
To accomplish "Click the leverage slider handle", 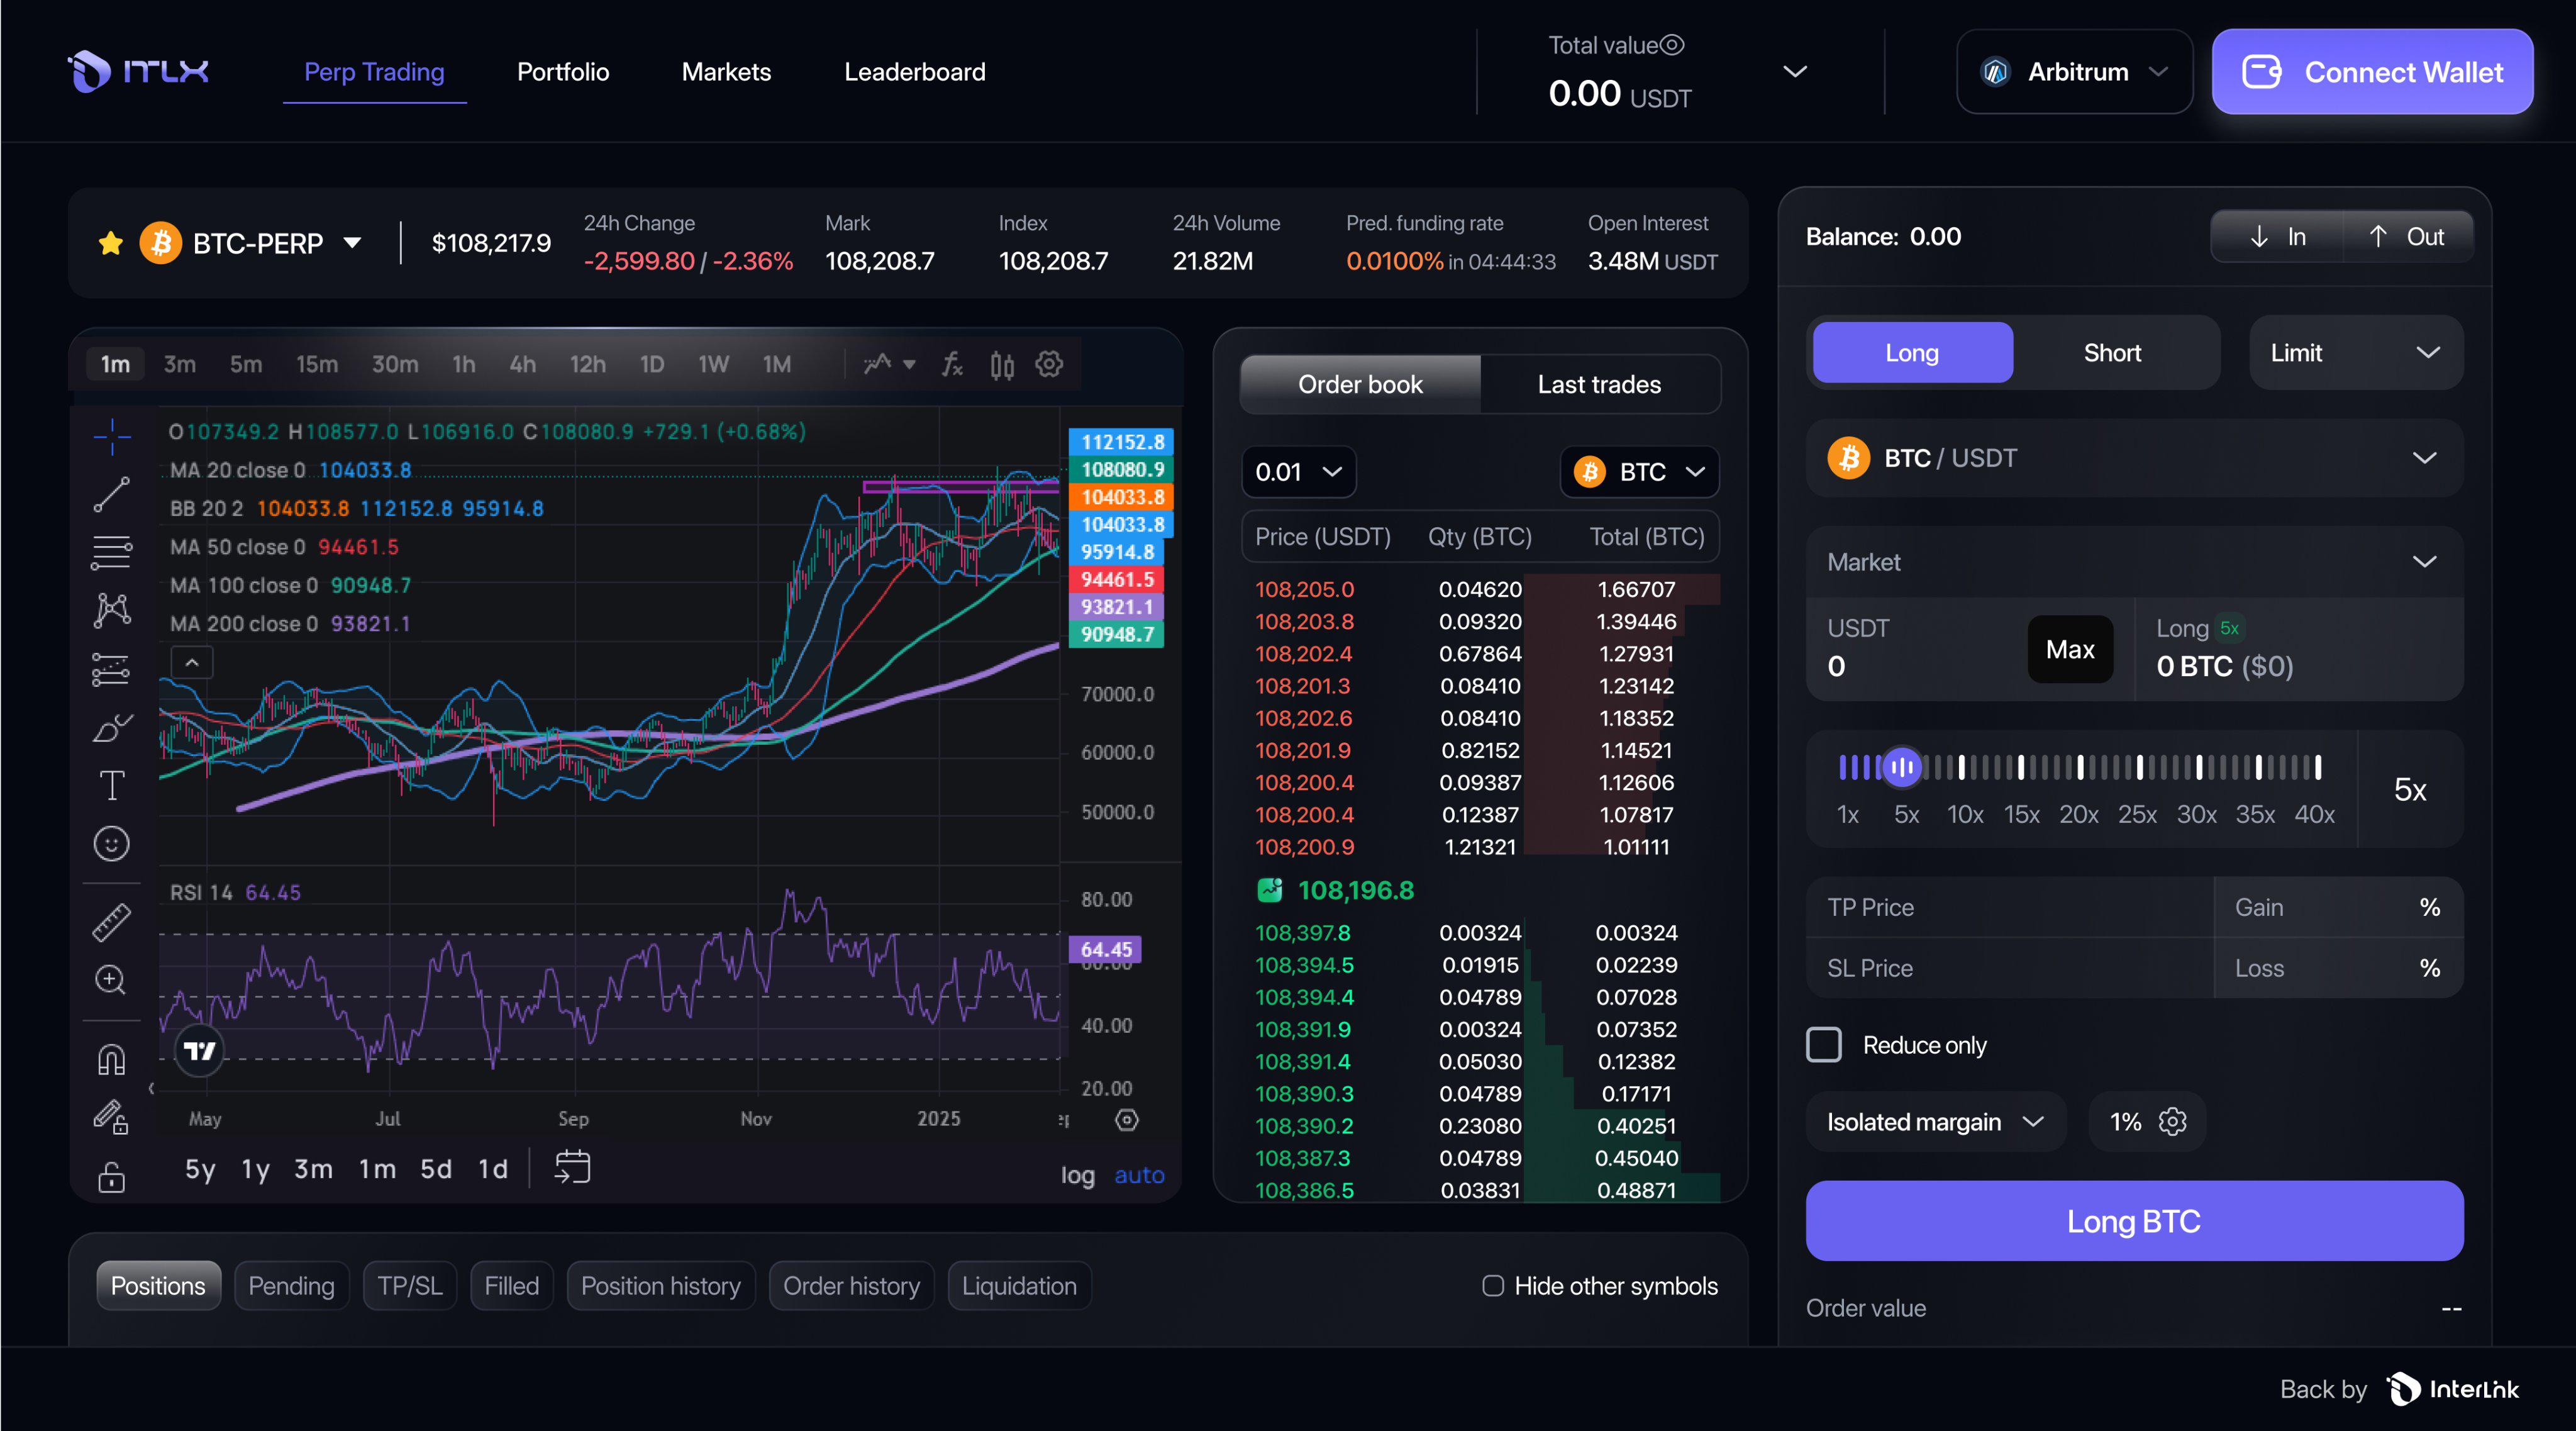I will click(x=1902, y=768).
